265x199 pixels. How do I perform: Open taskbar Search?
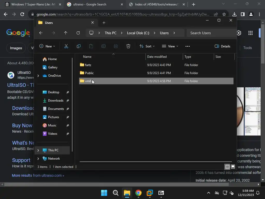pyautogui.click(x=116, y=193)
